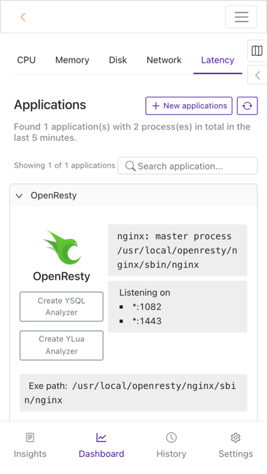Switch to the Disk tab

pyautogui.click(x=118, y=60)
